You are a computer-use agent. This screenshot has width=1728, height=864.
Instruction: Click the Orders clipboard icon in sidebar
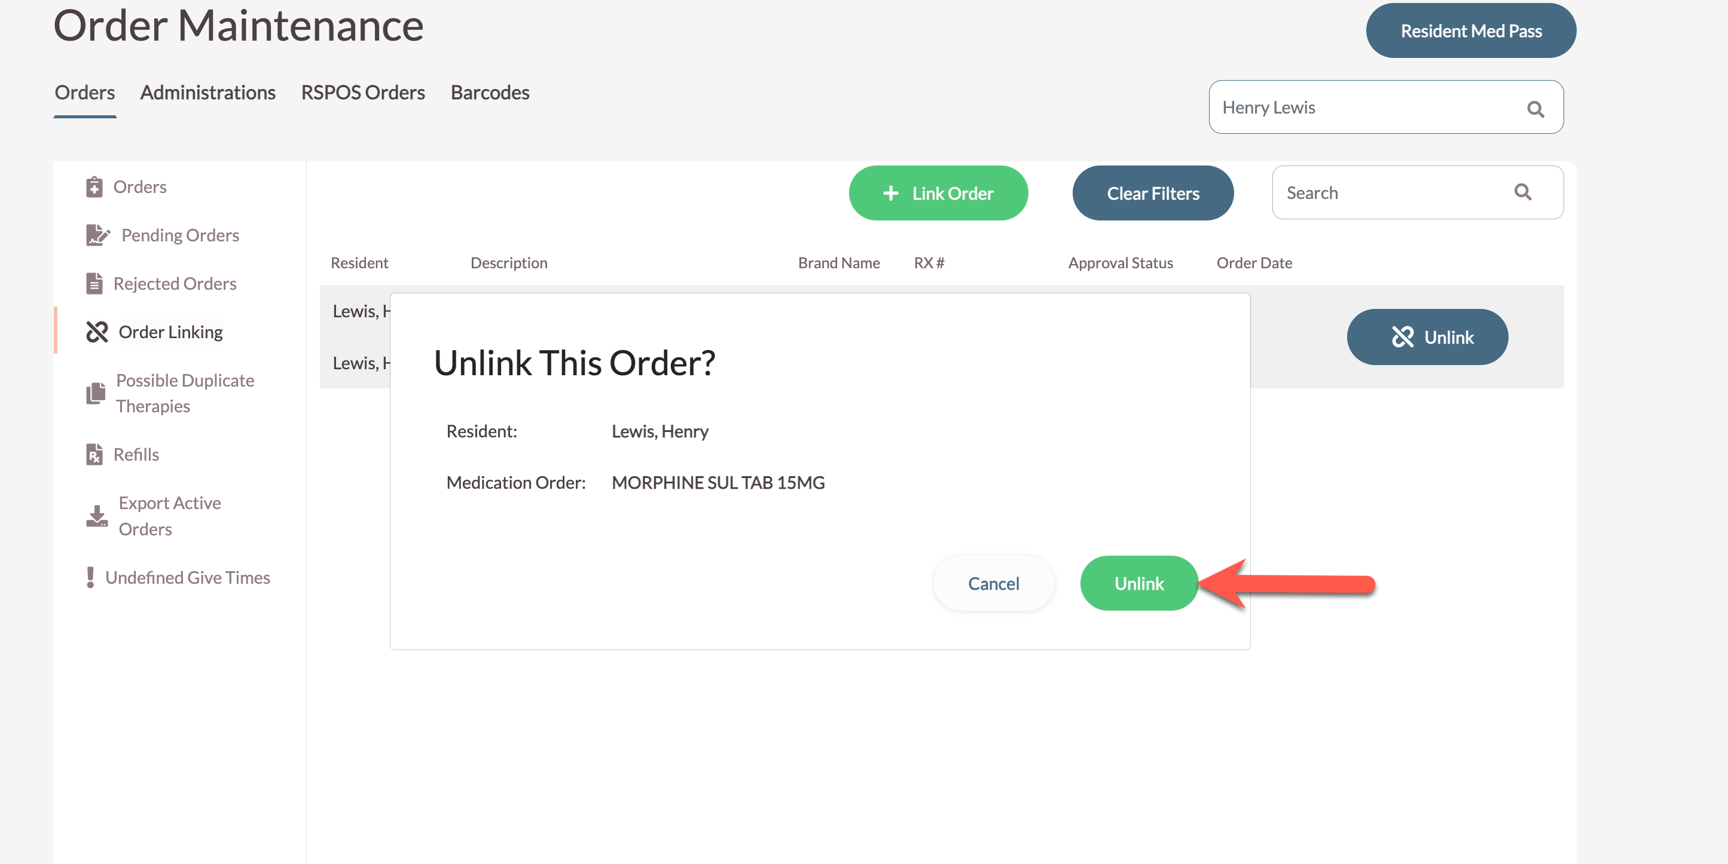94,187
